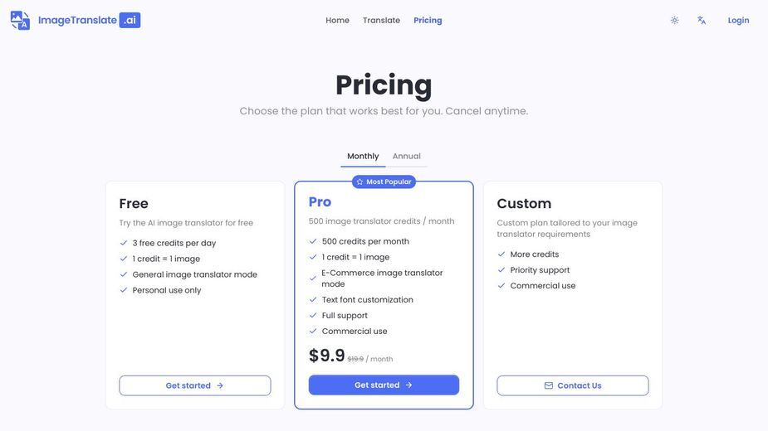Image resolution: width=768 pixels, height=431 pixels.
Task: Start the Free plan with Get started
Action: (x=195, y=385)
